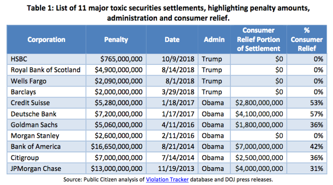Click the Date column header
Image resolution: width=333 pixels, height=185 pixels.
click(x=172, y=40)
